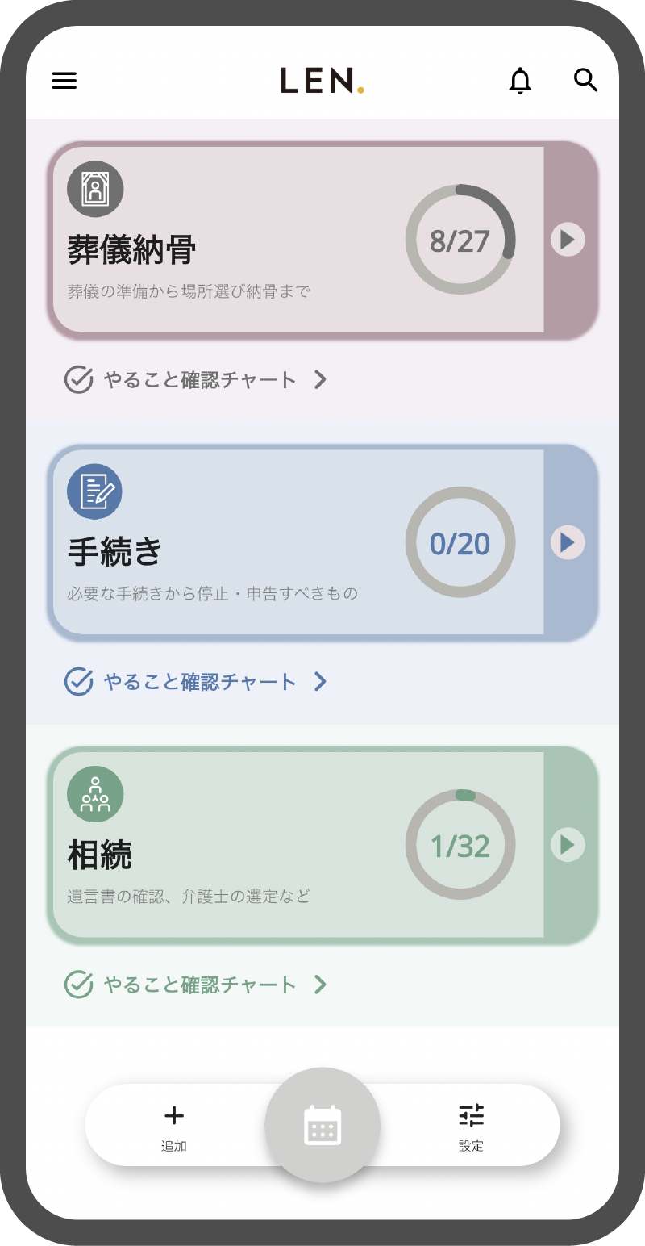Open notifications bell
Screen dimensions: 645x1246
click(x=521, y=81)
